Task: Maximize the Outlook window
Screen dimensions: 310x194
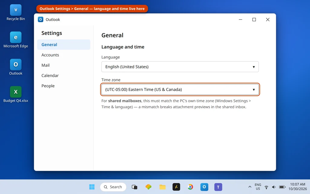Action: (x=254, y=19)
